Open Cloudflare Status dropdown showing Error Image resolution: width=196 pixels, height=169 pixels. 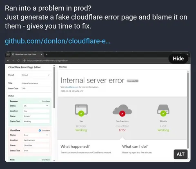36,135
